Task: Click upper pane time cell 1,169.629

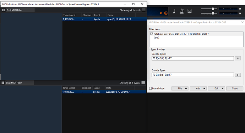Action: click(69, 19)
